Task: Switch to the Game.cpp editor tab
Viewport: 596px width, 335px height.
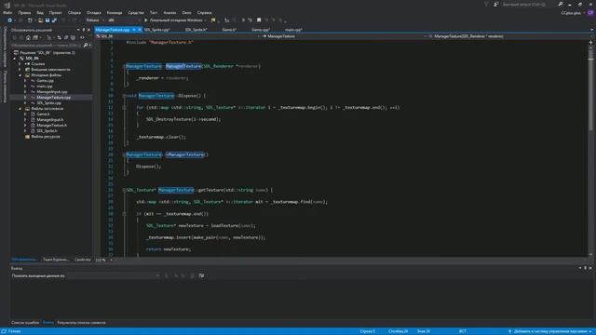Action: pos(261,30)
